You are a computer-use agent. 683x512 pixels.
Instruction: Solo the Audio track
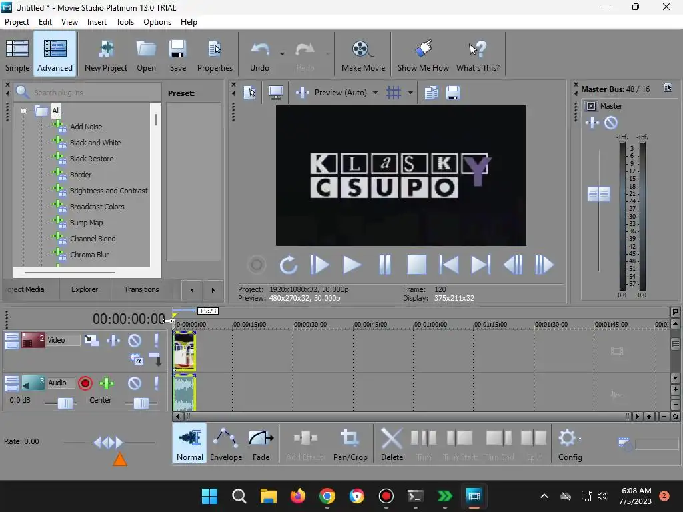point(156,383)
